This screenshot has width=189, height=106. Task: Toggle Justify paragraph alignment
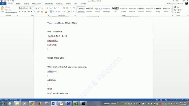(x=59, y=12)
